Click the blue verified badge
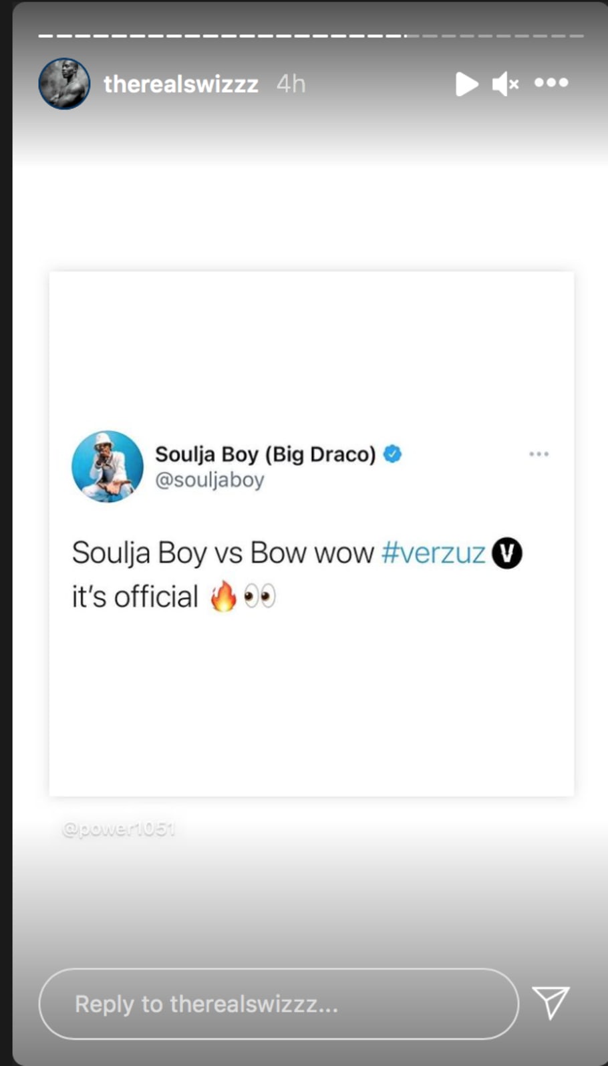This screenshot has height=1066, width=608. click(x=393, y=454)
